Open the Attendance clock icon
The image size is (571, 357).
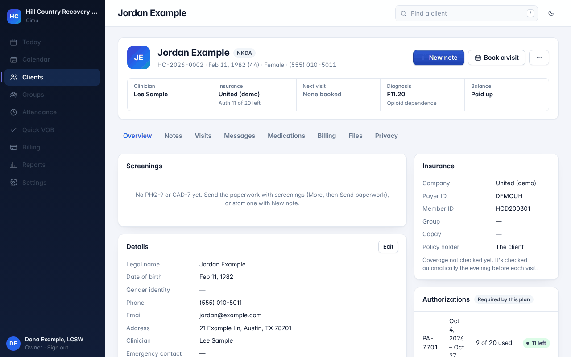pos(14,112)
